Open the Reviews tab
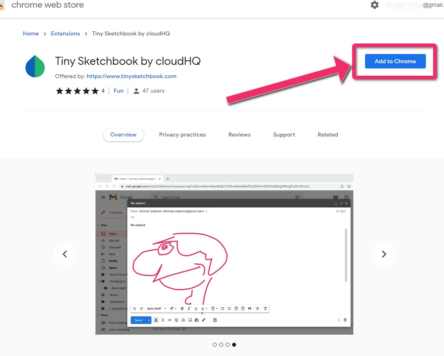444x356 pixels. point(240,135)
